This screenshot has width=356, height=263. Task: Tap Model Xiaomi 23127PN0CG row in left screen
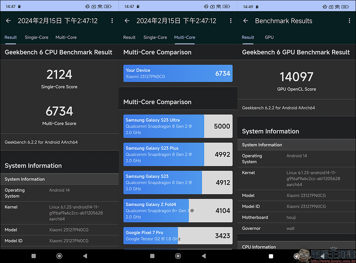[x=59, y=230]
